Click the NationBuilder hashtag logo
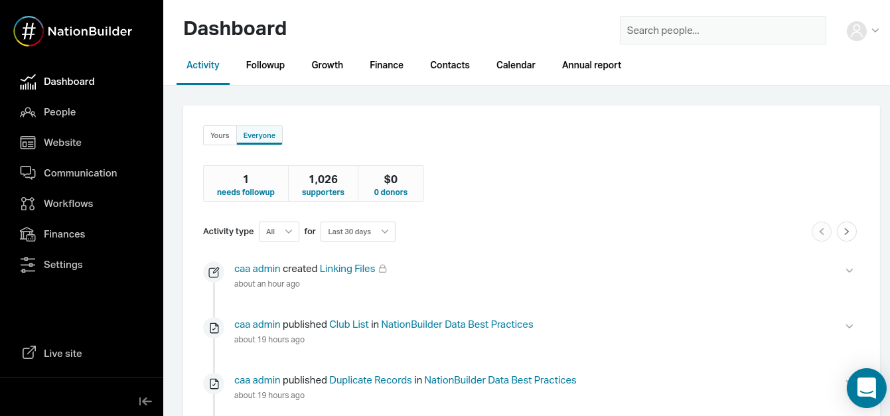This screenshot has width=890, height=416. coord(29,31)
